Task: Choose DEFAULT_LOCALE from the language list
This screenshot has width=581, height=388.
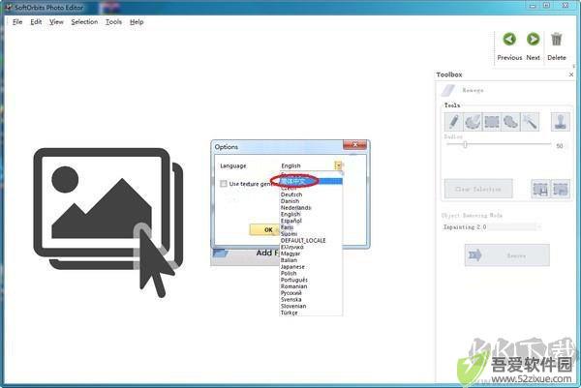Action: pyautogui.click(x=311, y=240)
